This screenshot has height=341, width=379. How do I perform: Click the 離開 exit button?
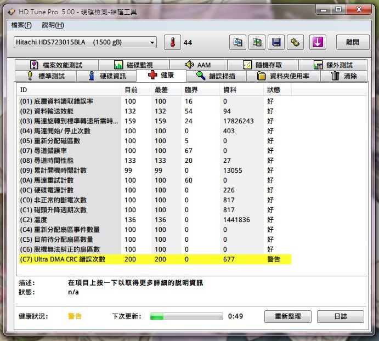pos(353,42)
